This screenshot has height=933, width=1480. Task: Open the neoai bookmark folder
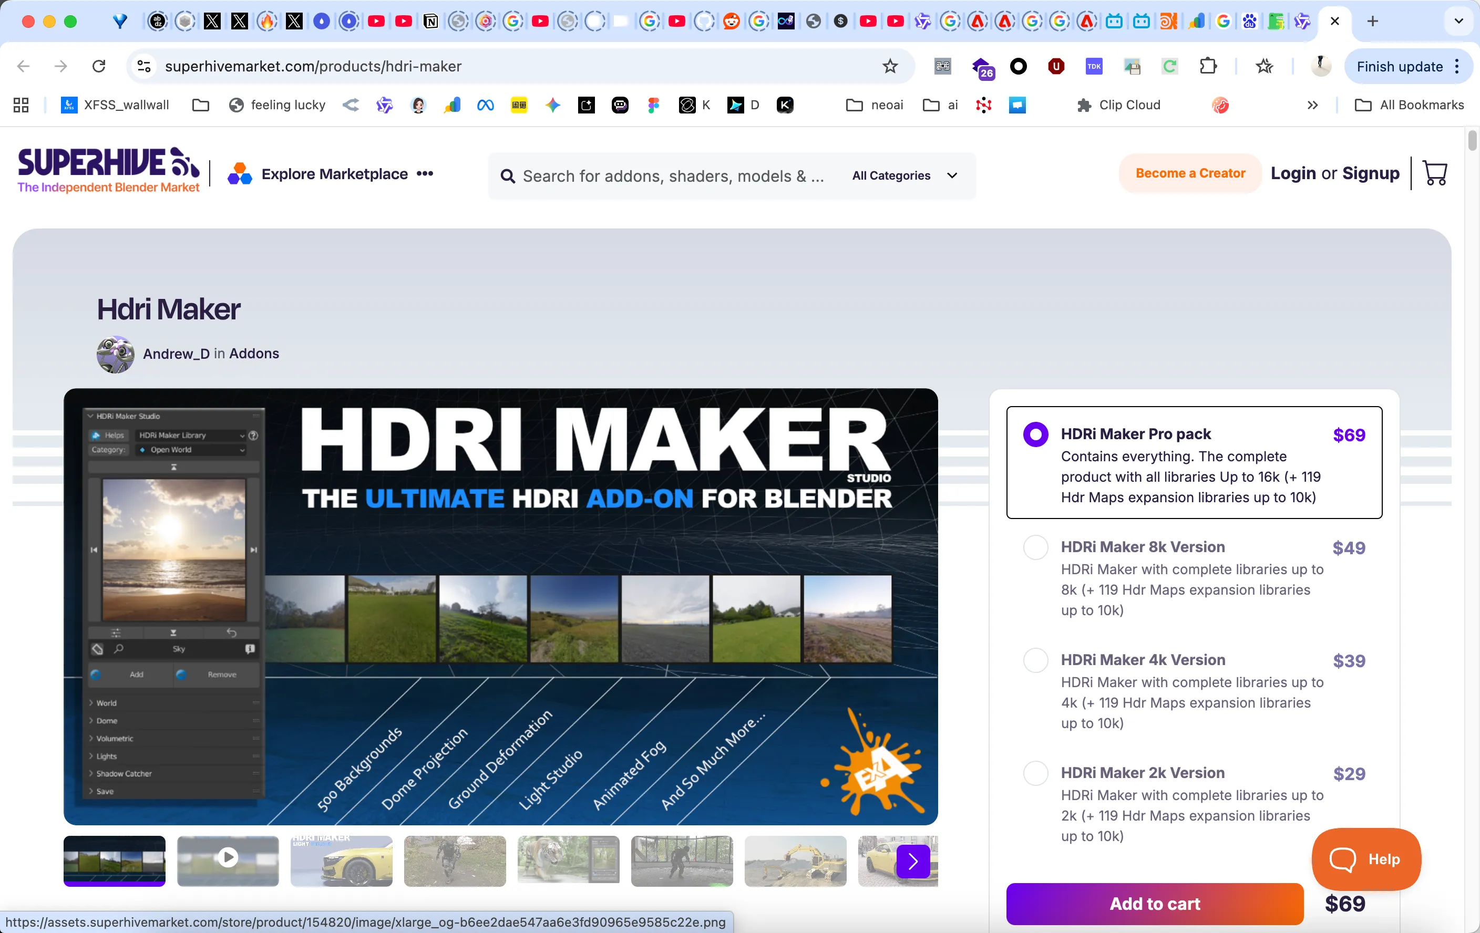pyautogui.click(x=875, y=105)
